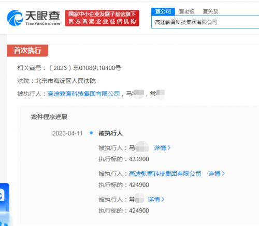
Task: Open 详情 for defendant 常
Action: point(154,199)
